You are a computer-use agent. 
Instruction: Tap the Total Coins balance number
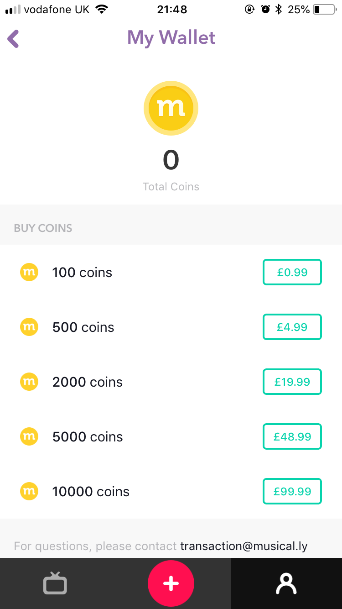point(171,160)
